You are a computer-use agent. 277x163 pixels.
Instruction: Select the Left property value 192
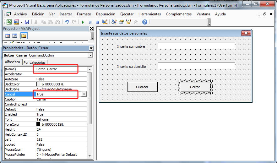pyautogui.click(x=61, y=139)
